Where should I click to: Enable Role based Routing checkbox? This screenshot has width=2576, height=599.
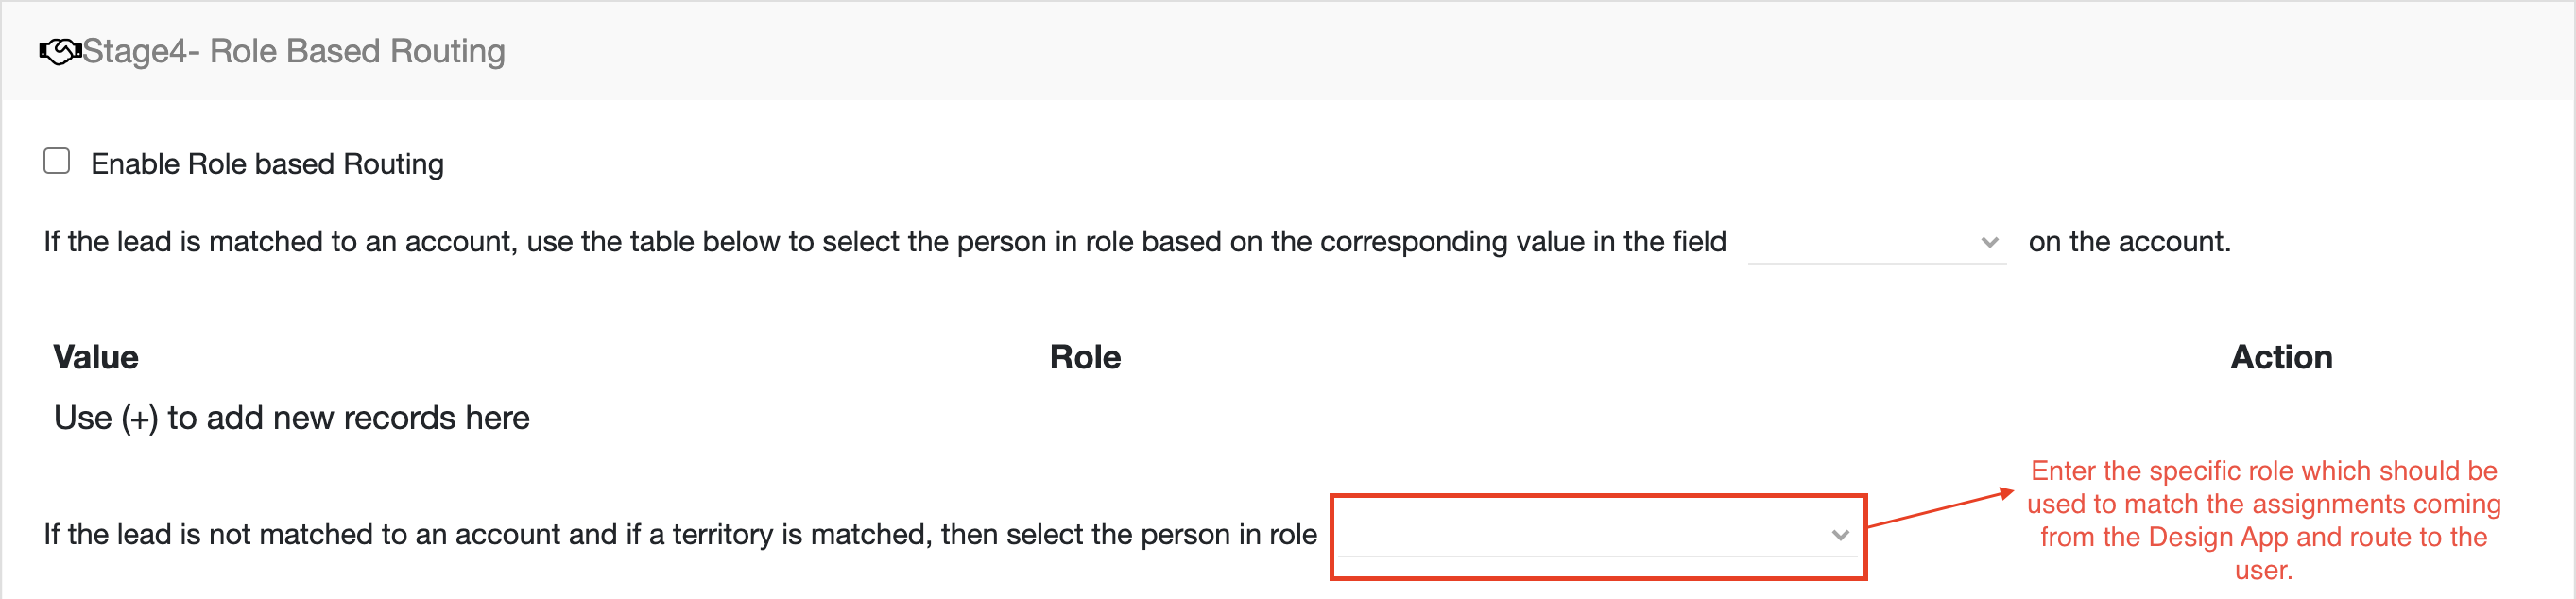pyautogui.click(x=57, y=161)
